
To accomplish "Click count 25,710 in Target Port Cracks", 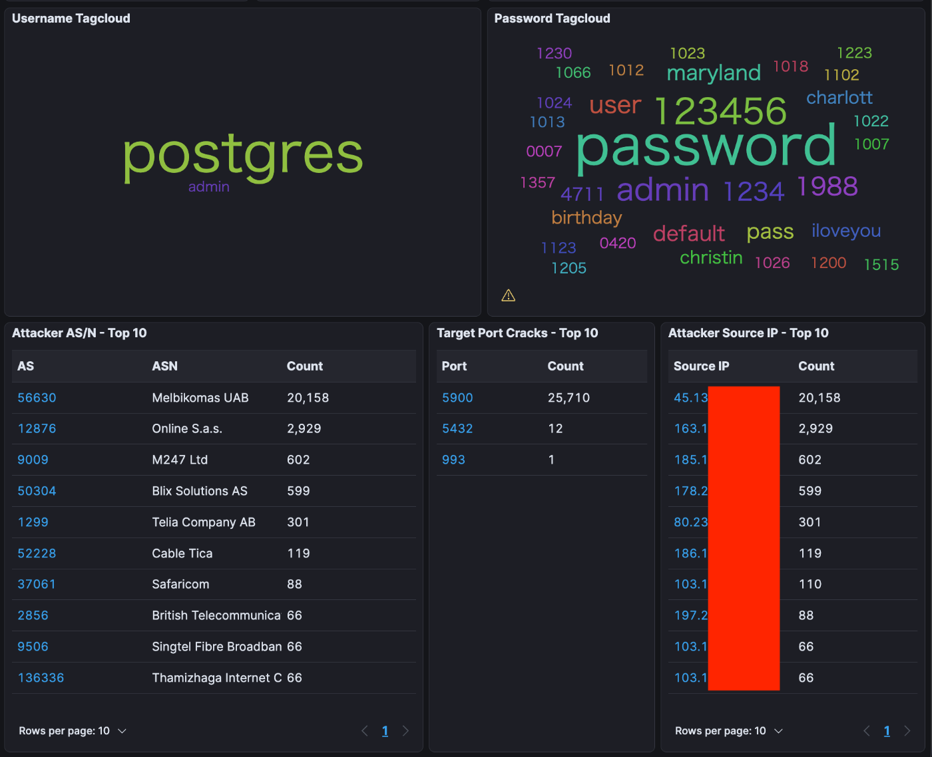I will click(x=569, y=398).
